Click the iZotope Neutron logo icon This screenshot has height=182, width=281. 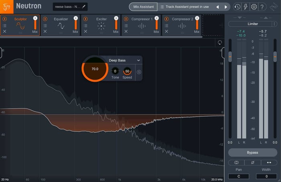[x=7, y=7]
